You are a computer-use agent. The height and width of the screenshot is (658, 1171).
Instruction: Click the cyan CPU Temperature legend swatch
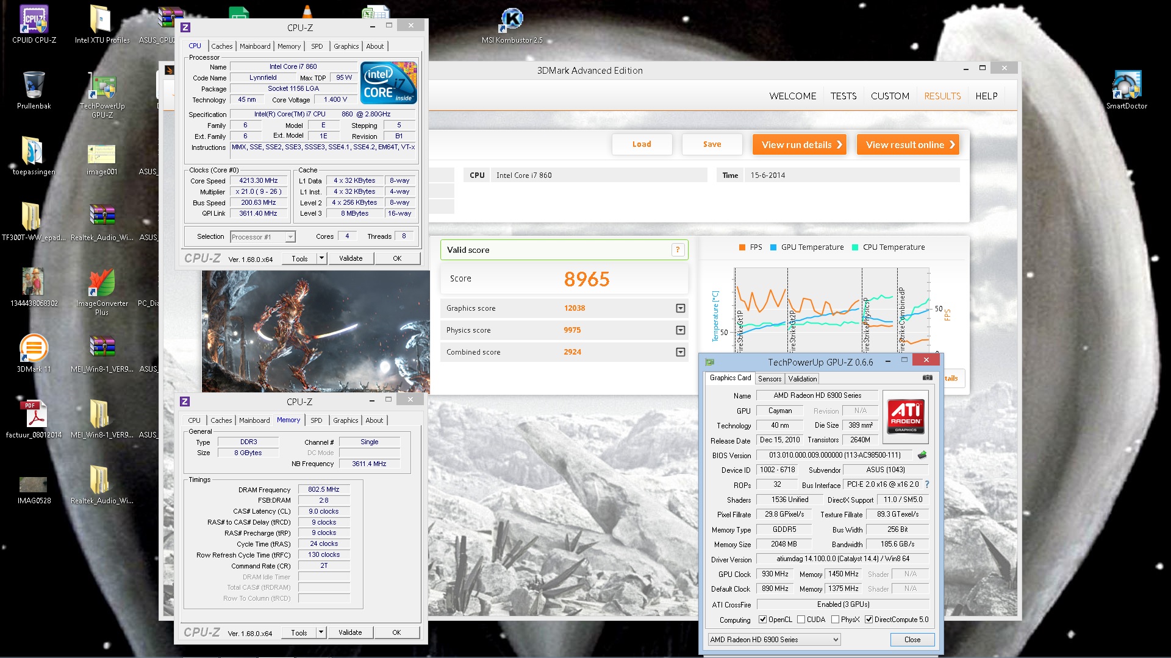click(855, 247)
